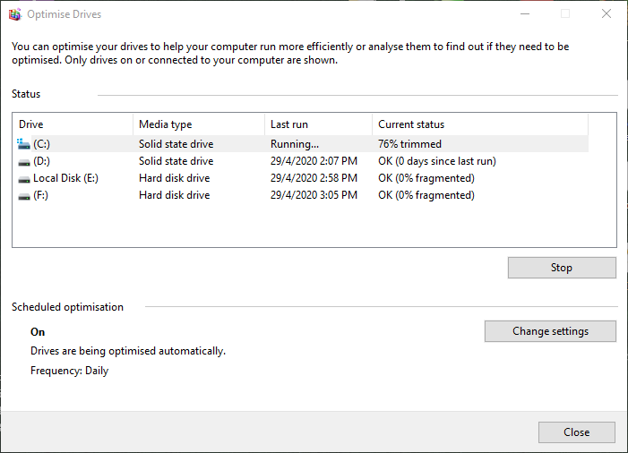Image resolution: width=628 pixels, height=453 pixels.
Task: Minimize the Optimise Drives window
Action: (524, 14)
